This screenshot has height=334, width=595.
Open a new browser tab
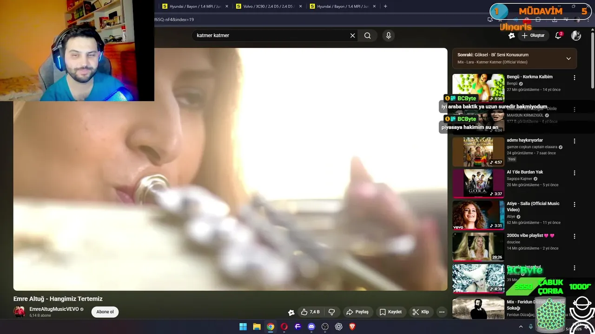coord(385,6)
